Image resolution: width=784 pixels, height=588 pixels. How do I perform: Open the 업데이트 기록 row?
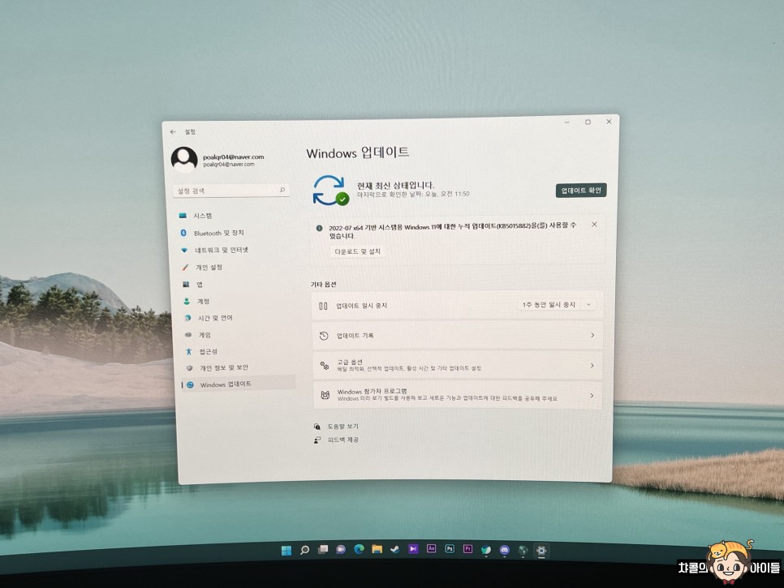tap(457, 335)
